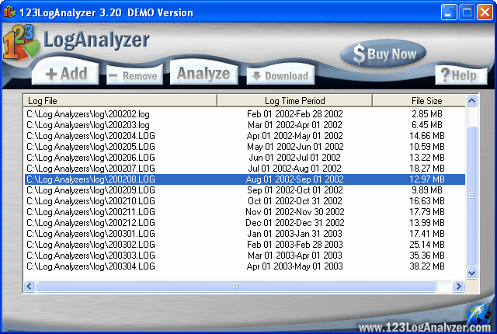Select the 200301.LOG file row
The height and width of the screenshot is (334, 497).
tap(245, 234)
